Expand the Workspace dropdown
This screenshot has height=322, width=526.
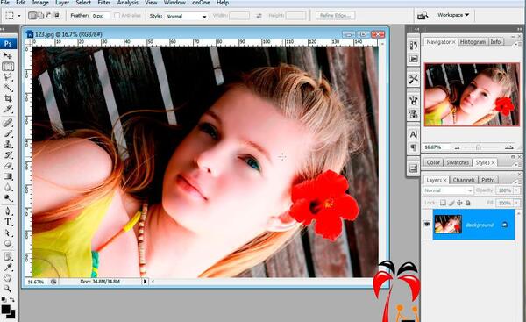pyautogui.click(x=453, y=15)
